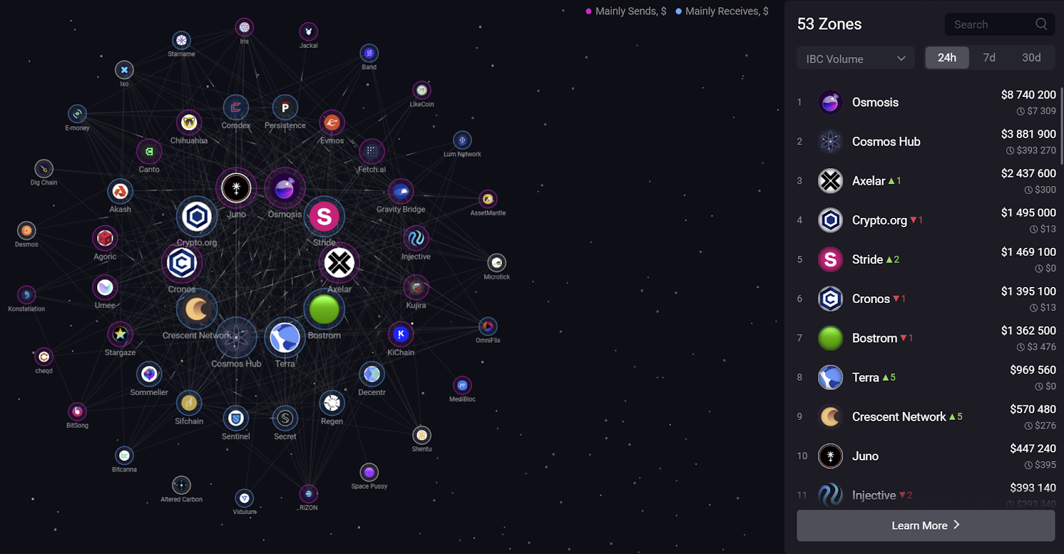Switch to the 24h period tab
The height and width of the screenshot is (554, 1064).
[947, 58]
